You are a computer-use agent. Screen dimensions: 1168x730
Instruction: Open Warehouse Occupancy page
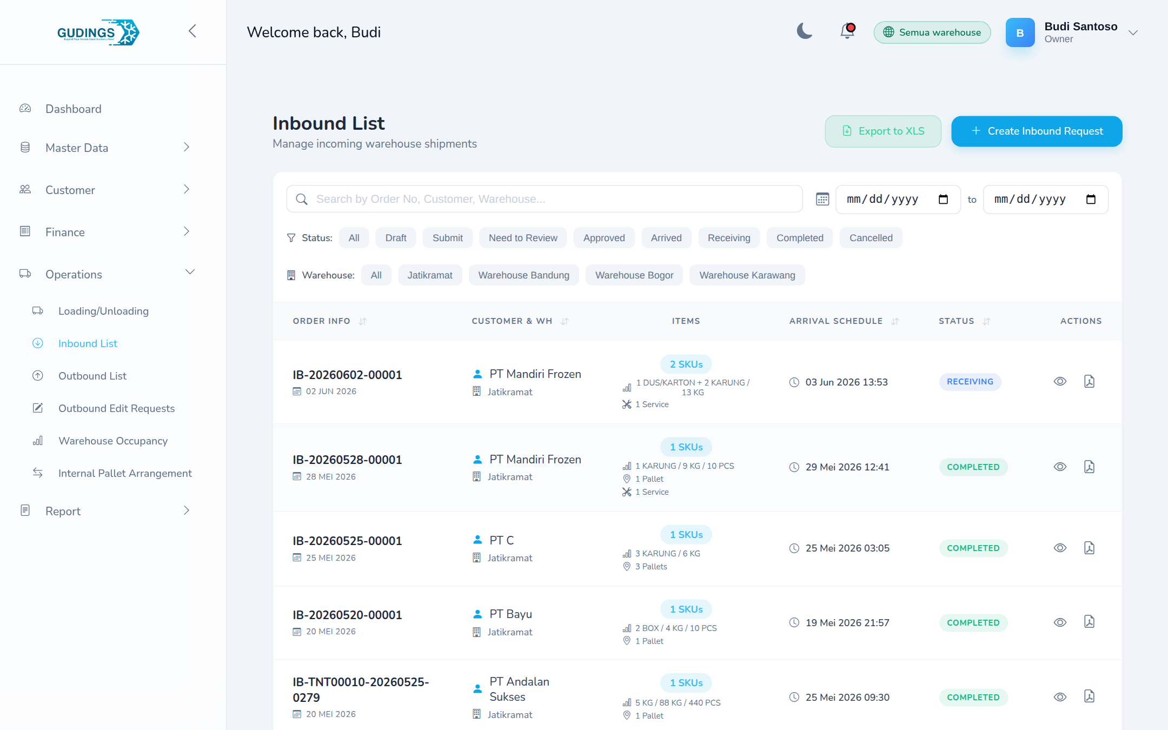click(113, 441)
